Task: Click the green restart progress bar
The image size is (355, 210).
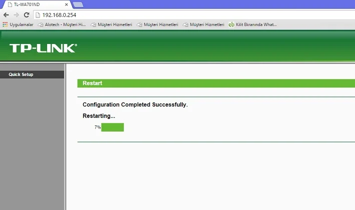Action: tap(112, 127)
